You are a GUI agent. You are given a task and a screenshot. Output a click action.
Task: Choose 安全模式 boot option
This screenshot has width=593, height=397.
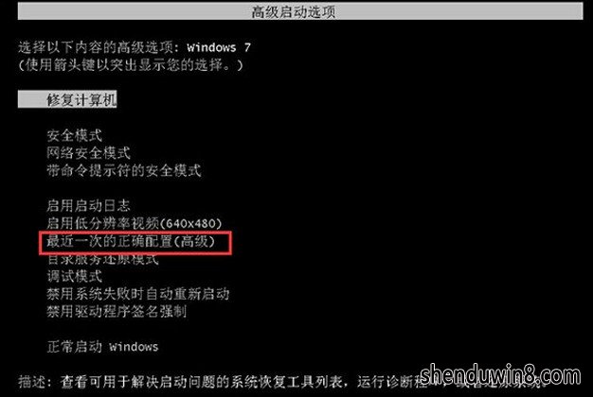[75, 135]
